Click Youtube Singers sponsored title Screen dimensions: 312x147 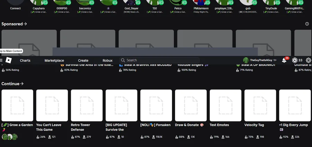[193, 65]
